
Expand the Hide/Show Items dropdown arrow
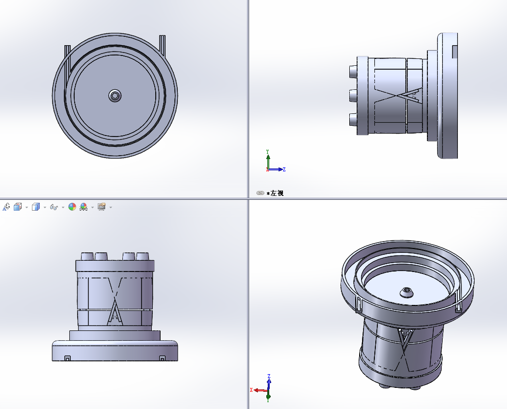(x=63, y=207)
